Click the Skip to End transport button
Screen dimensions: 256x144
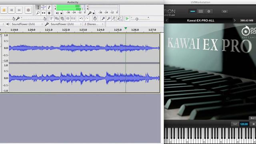point(19,10)
